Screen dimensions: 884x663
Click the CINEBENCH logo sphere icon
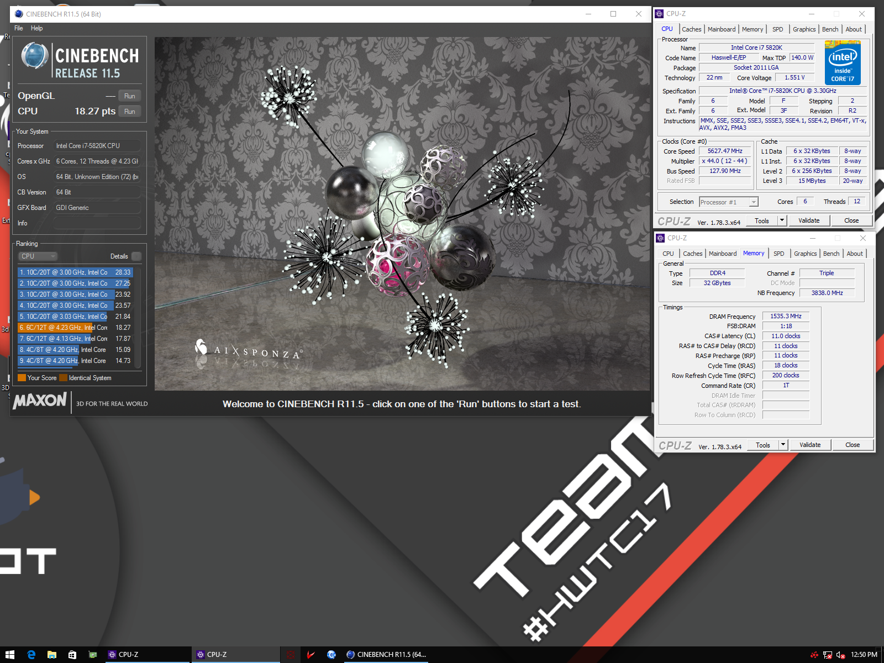[35, 56]
